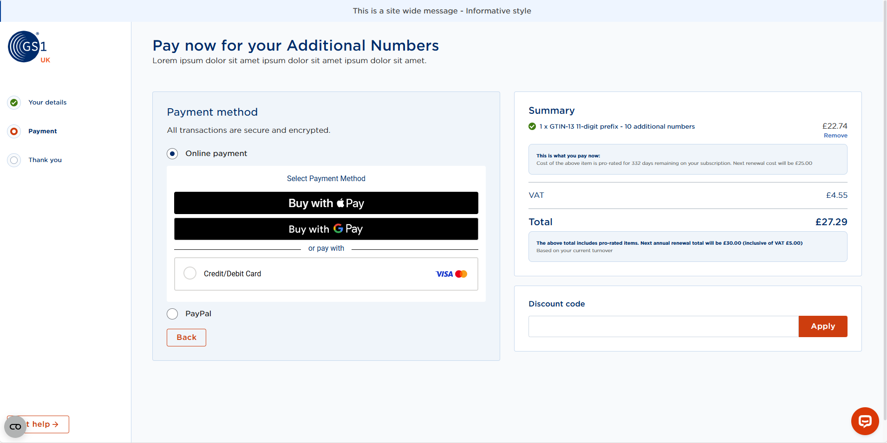Remove the GTIN-13 item from summary
The height and width of the screenshot is (443, 887).
835,135
